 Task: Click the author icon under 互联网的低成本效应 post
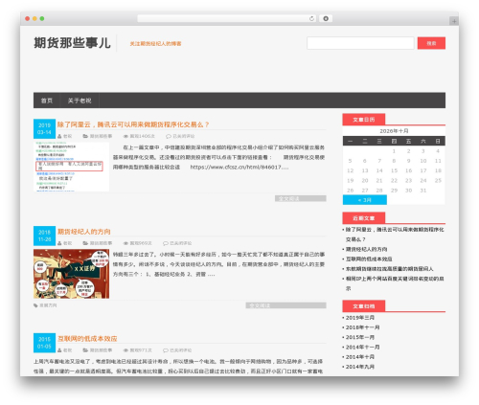tap(59, 350)
